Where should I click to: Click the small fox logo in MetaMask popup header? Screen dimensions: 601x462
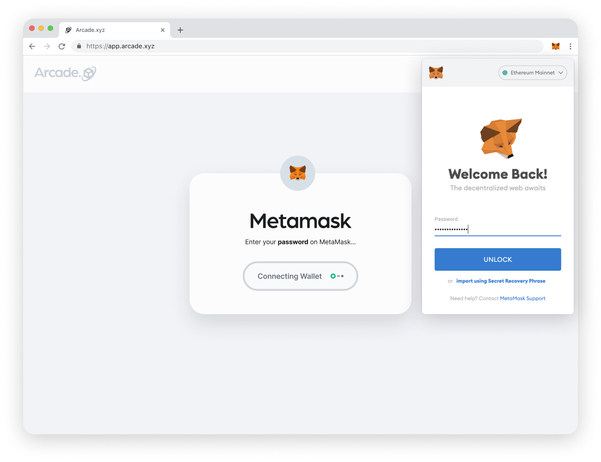coord(436,73)
